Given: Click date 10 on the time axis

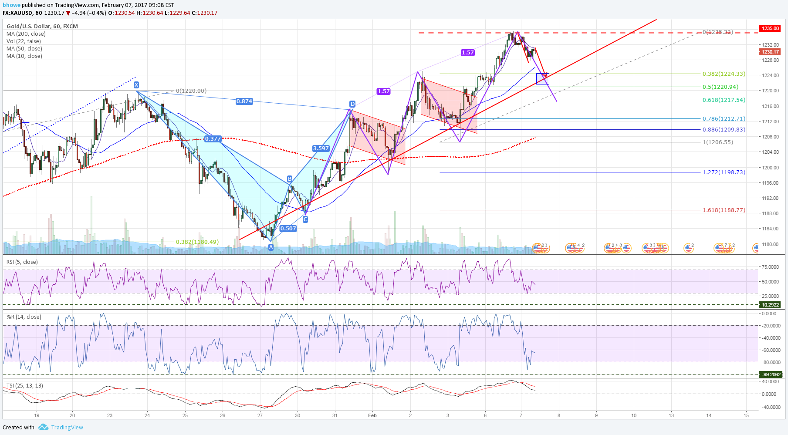Looking at the screenshot, I should (x=634, y=415).
